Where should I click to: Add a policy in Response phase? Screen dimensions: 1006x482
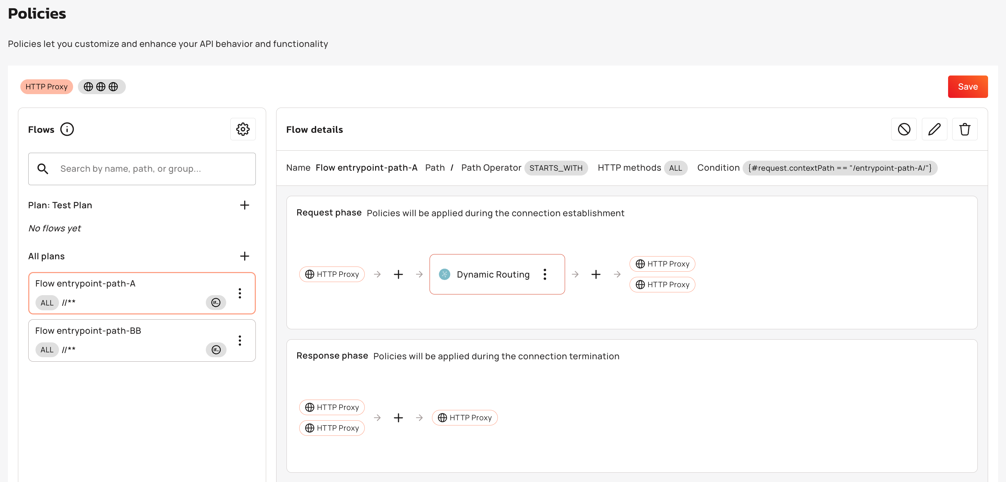(398, 418)
